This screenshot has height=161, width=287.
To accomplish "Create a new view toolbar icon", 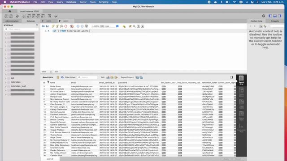I will click(x=34, y=16).
